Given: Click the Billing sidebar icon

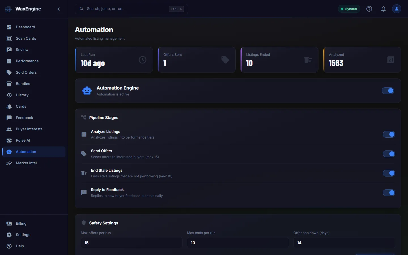Looking at the screenshot, I should tap(9, 224).
